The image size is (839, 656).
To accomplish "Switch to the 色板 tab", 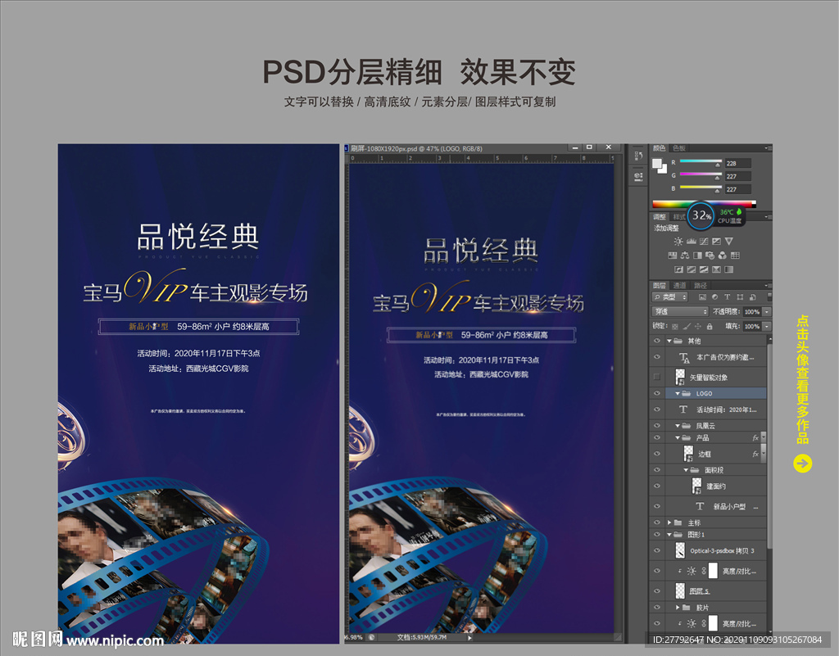I will (x=679, y=148).
